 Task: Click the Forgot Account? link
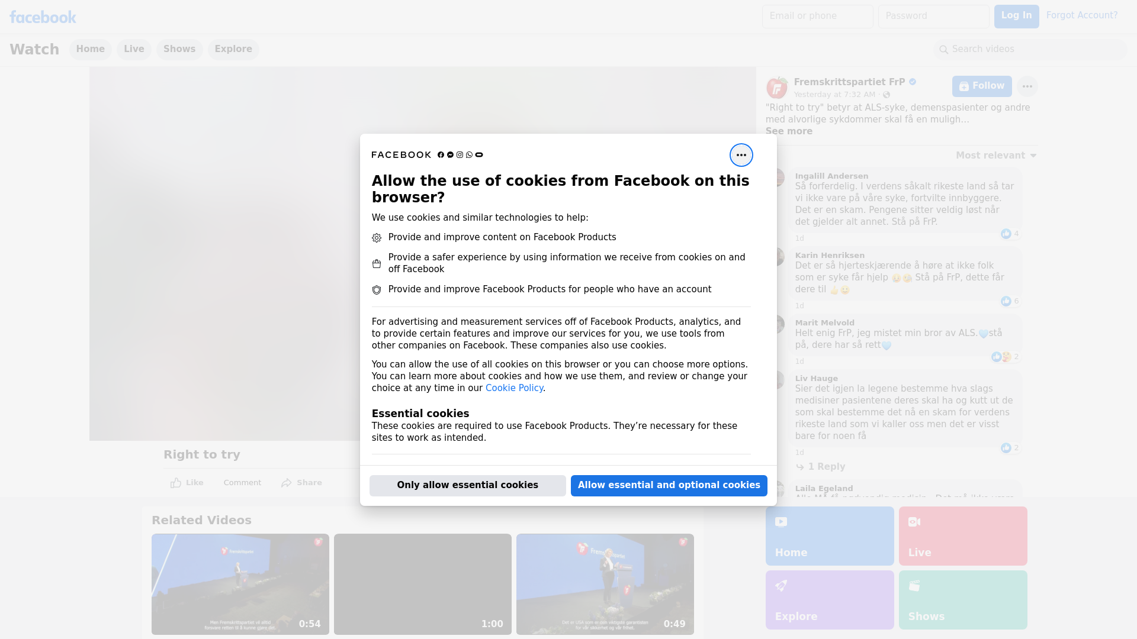click(x=1081, y=15)
